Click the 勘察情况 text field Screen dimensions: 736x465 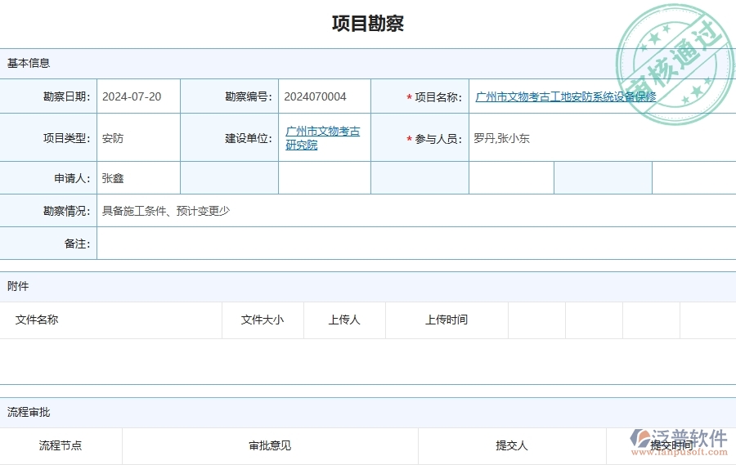(x=409, y=211)
